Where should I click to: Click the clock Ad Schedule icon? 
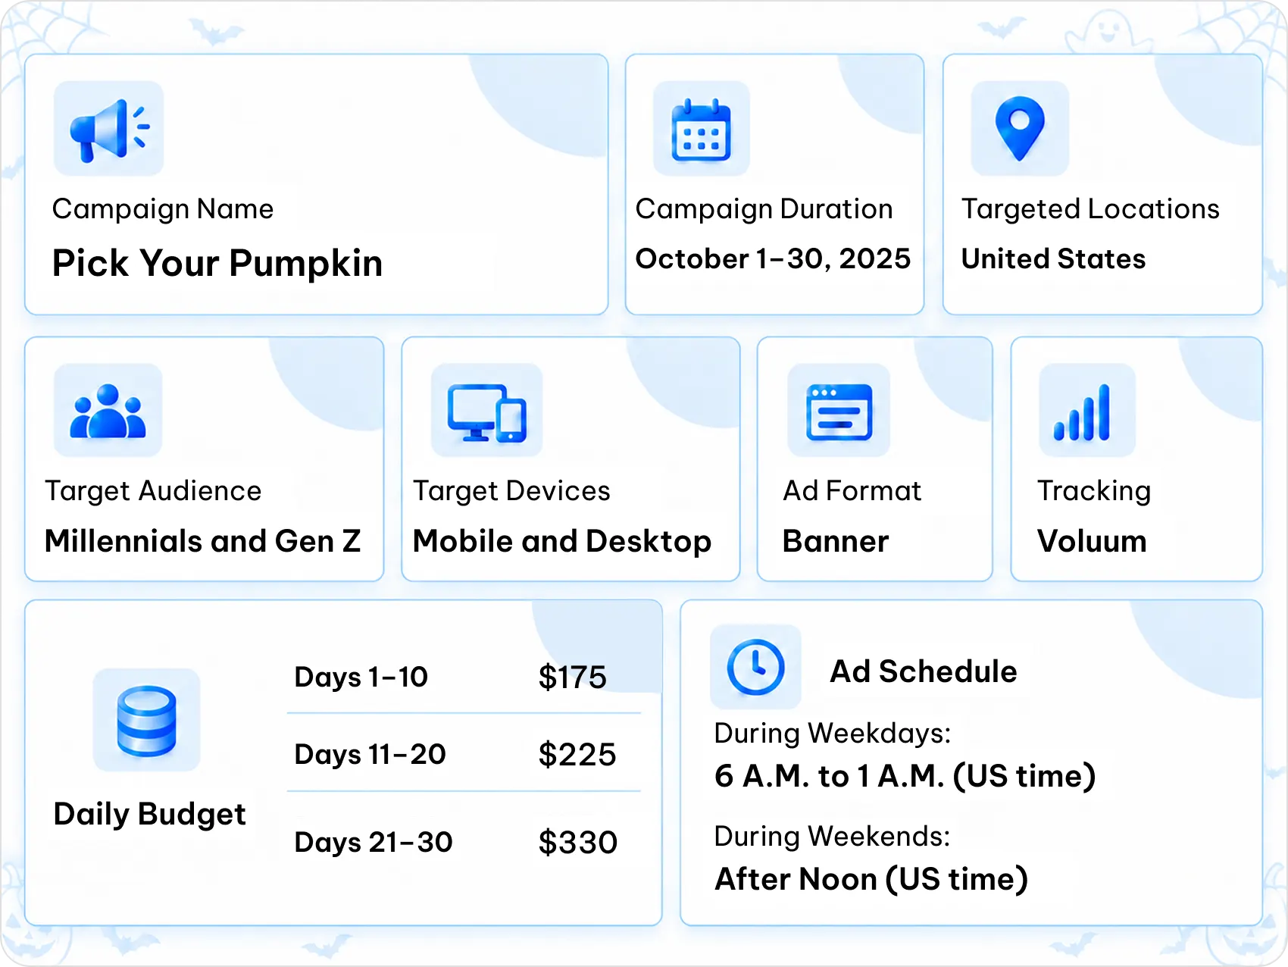click(x=755, y=667)
